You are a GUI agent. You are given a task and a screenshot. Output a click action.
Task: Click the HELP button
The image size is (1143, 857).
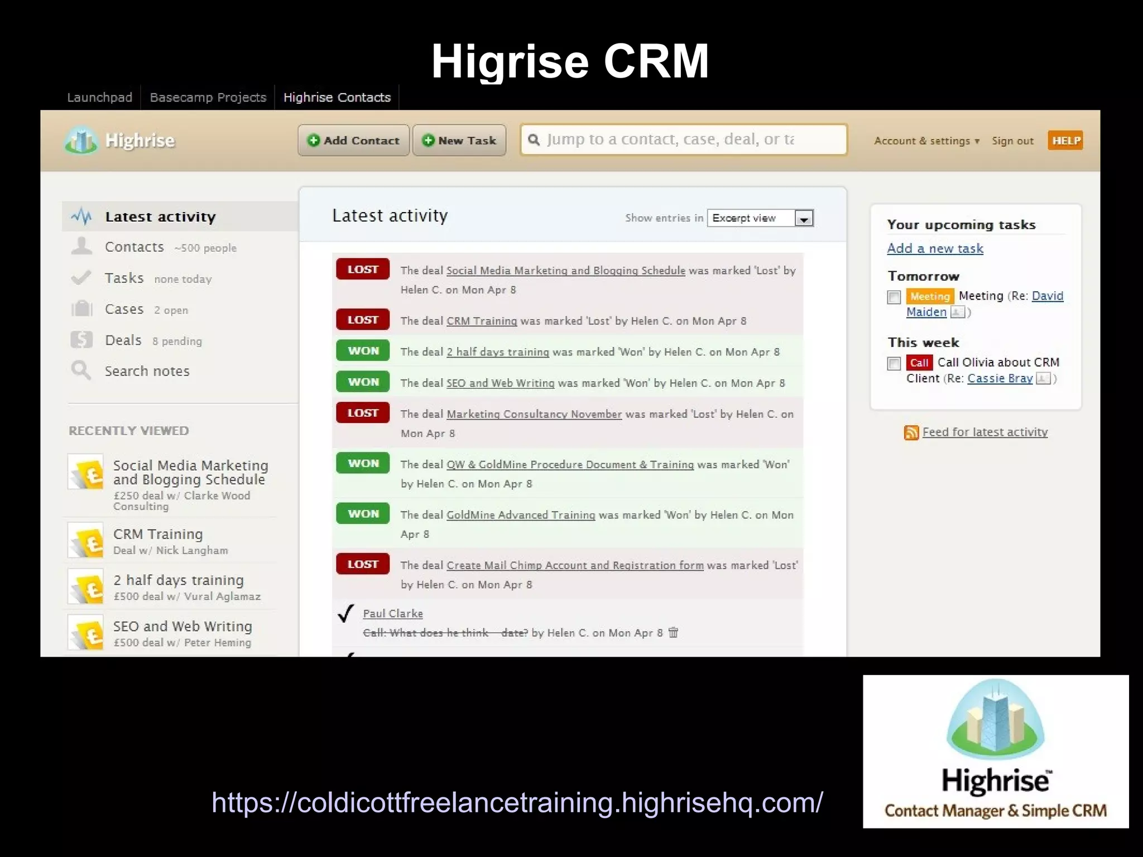[1065, 141]
